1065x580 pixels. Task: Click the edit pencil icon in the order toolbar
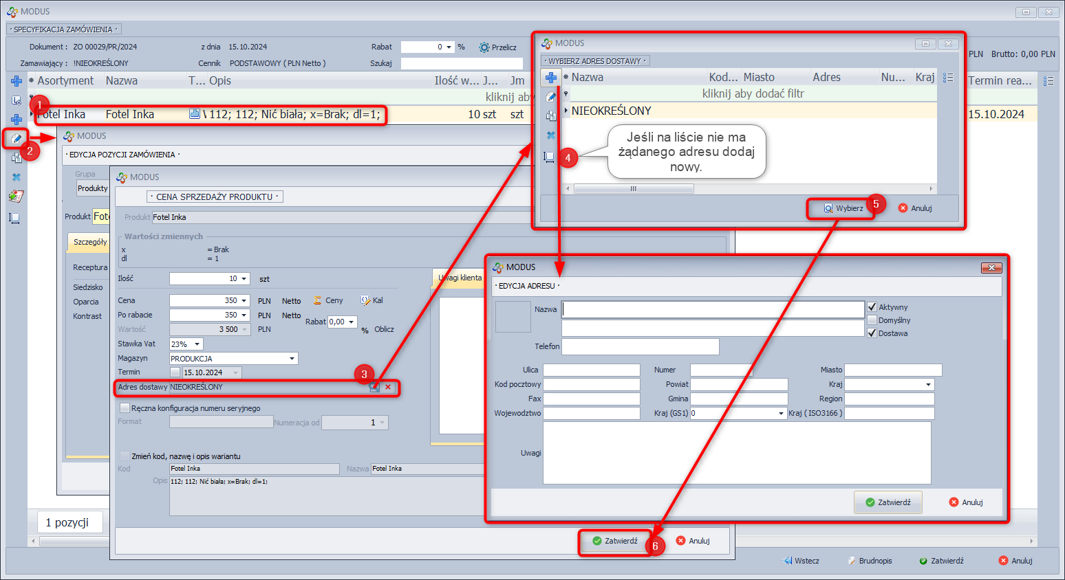pos(16,139)
